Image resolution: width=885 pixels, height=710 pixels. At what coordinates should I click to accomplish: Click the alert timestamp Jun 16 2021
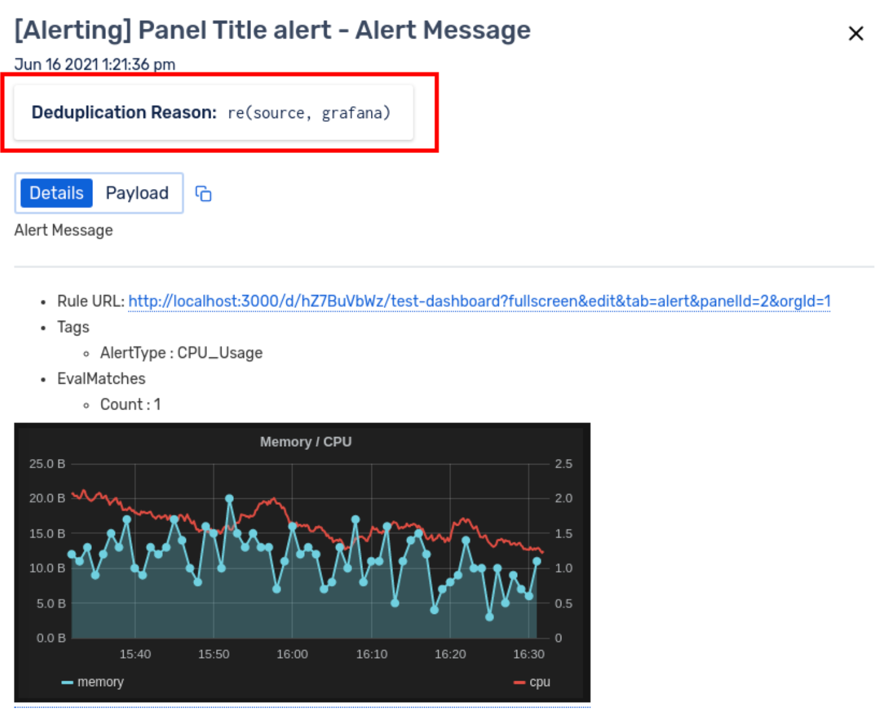[x=95, y=64]
